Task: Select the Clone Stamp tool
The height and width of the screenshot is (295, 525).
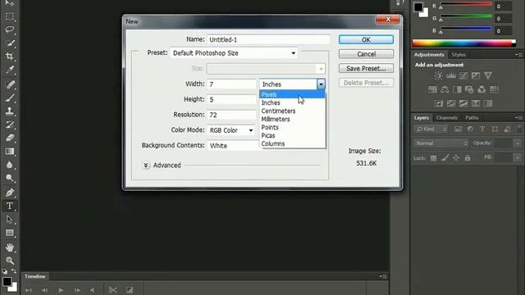Action: [10, 111]
